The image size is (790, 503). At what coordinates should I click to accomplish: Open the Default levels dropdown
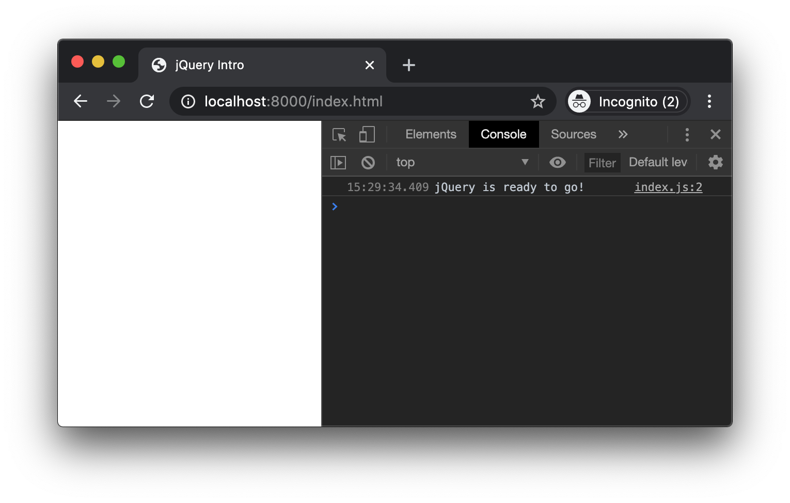coord(658,162)
